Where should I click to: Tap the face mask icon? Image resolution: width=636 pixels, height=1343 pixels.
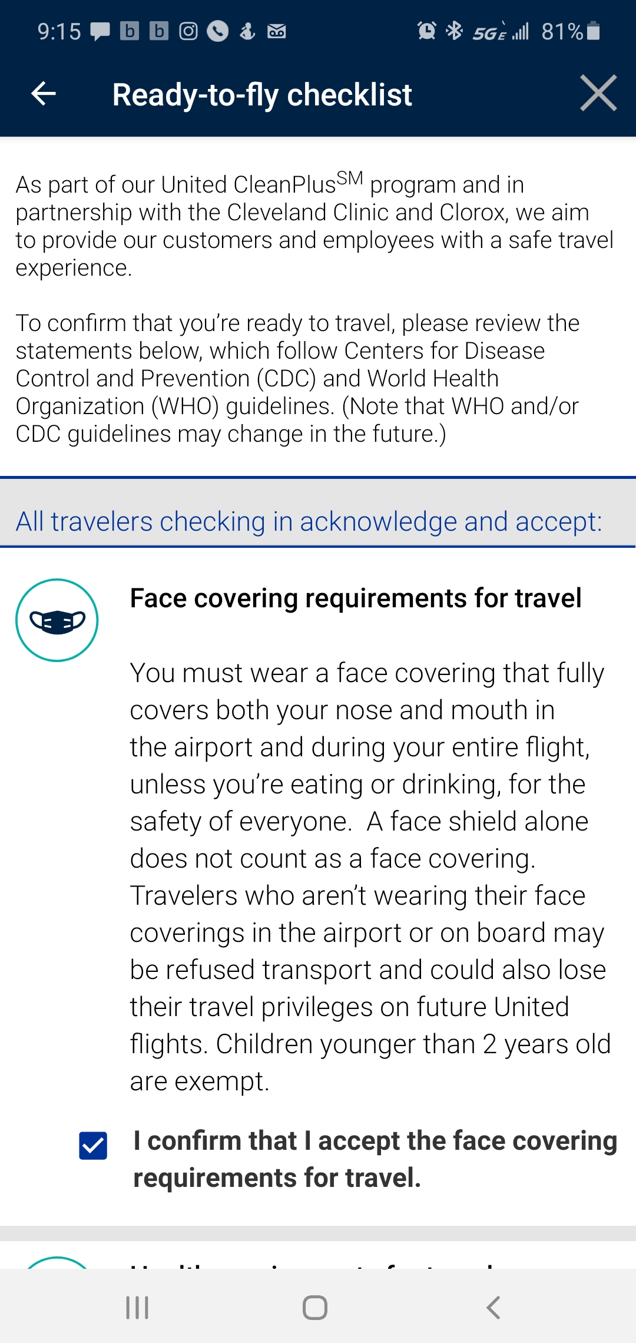pos(57,620)
